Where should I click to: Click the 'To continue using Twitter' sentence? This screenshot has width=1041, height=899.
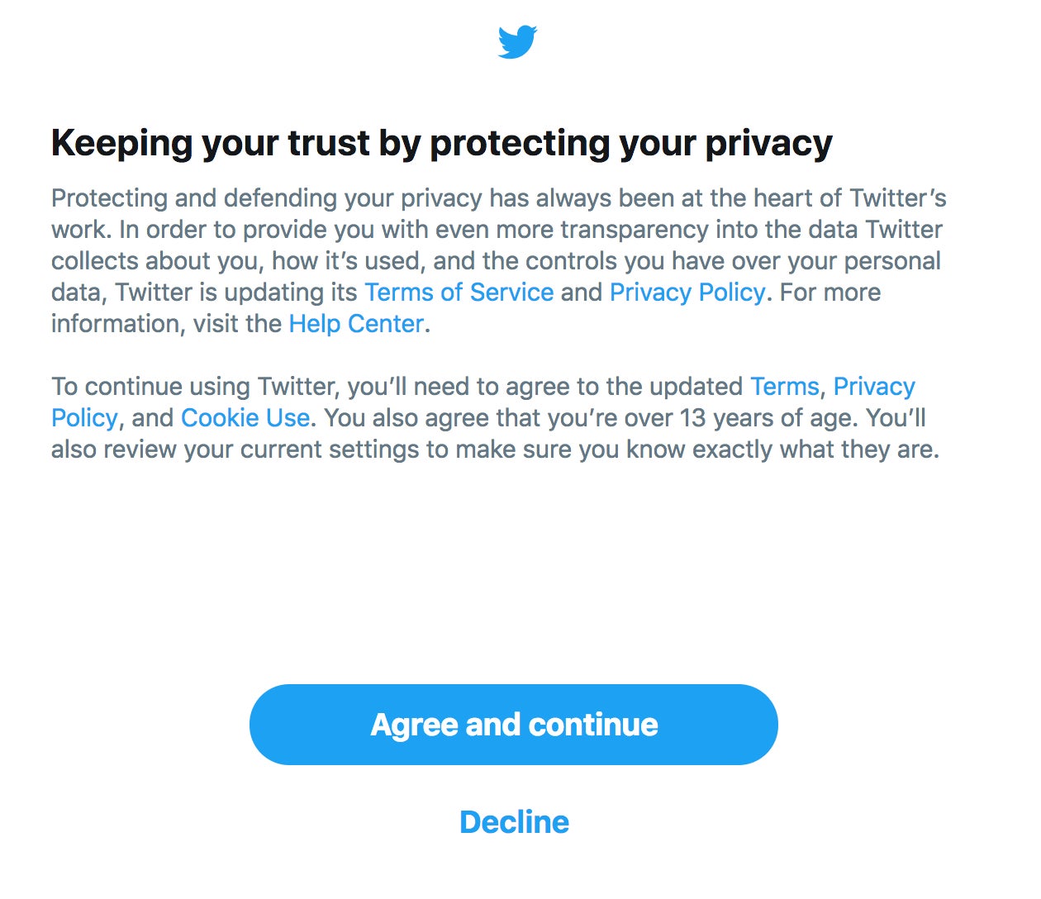coord(195,387)
